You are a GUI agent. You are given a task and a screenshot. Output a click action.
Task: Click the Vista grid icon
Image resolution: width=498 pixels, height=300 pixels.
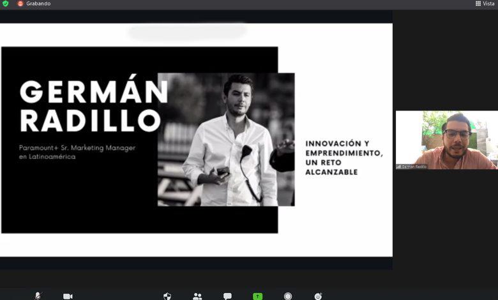point(478,3)
